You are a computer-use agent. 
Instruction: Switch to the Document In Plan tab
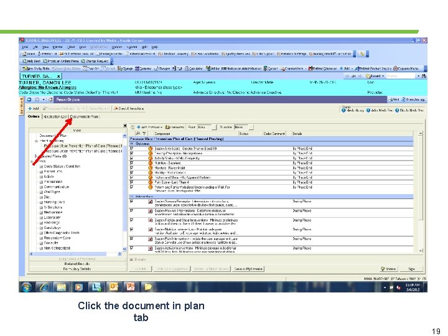coord(84,116)
